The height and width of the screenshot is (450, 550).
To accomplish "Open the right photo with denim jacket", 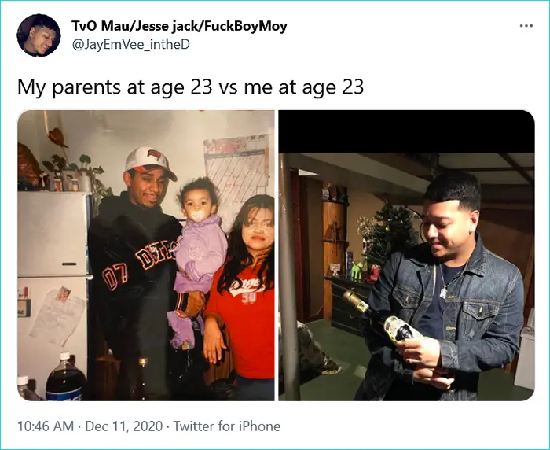I will 406,256.
